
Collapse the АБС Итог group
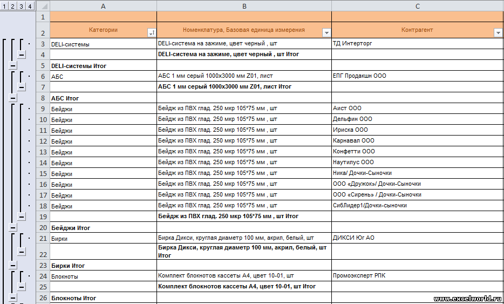[x=12, y=98]
